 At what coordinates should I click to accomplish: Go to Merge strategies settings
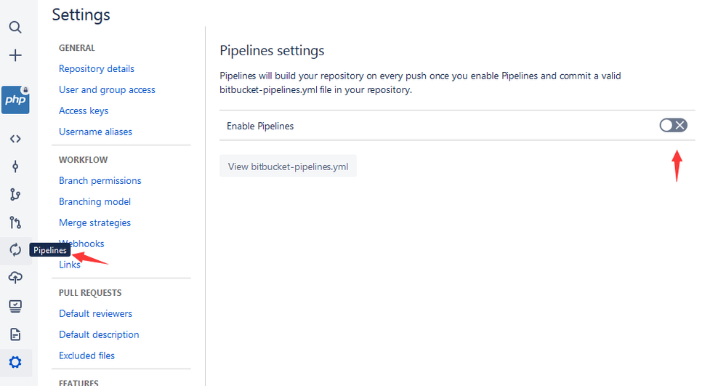95,223
